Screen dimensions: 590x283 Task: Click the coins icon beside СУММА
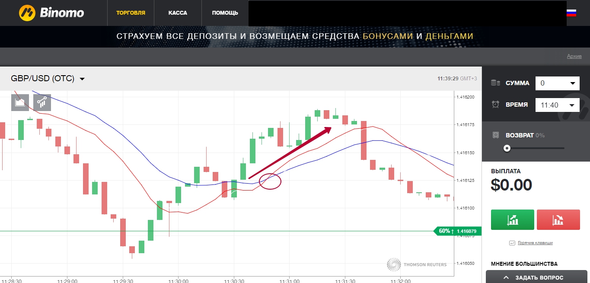496,83
